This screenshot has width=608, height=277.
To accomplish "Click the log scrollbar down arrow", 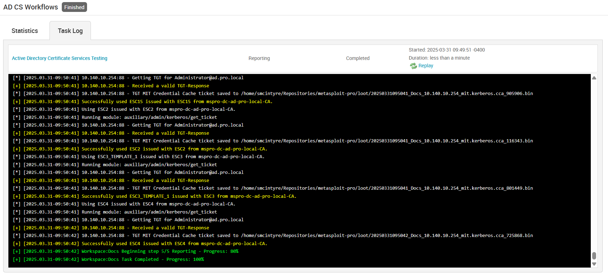I will coord(594,264).
